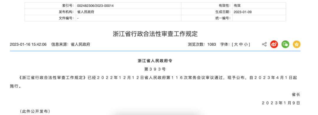Click the 省人民政府 publishing agency cell
The height and width of the screenshot is (115, 318).
point(128,12)
